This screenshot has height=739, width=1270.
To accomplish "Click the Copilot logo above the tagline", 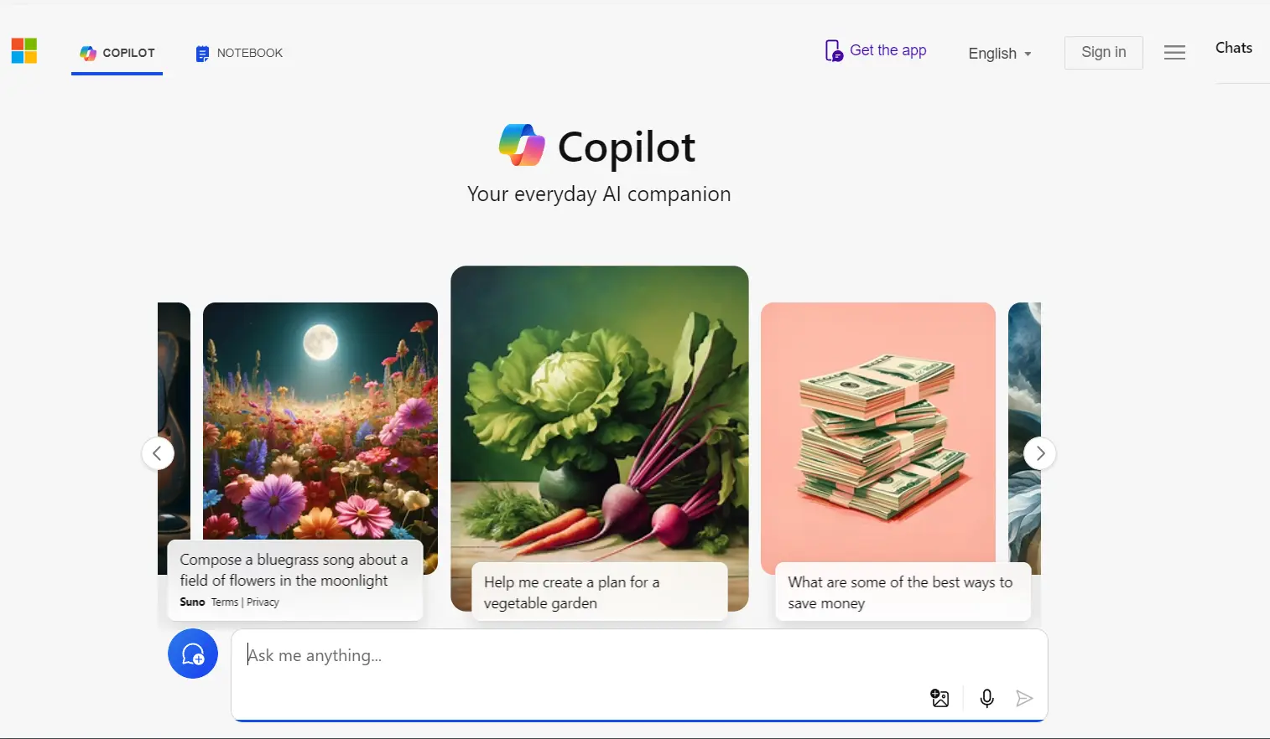I will click(522, 146).
